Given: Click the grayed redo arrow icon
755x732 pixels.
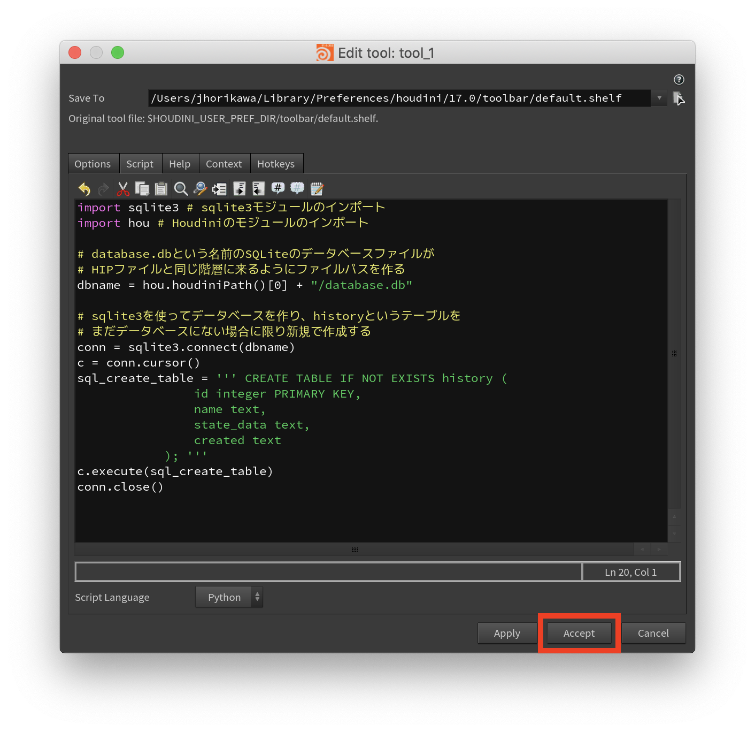Looking at the screenshot, I should [103, 188].
